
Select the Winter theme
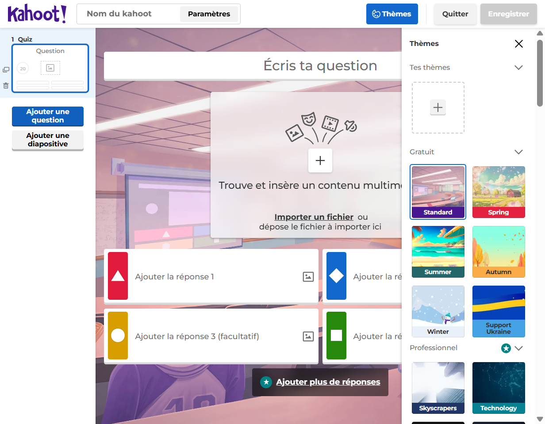438,311
